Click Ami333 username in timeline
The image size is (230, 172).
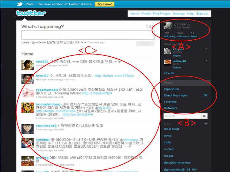pos(42,61)
